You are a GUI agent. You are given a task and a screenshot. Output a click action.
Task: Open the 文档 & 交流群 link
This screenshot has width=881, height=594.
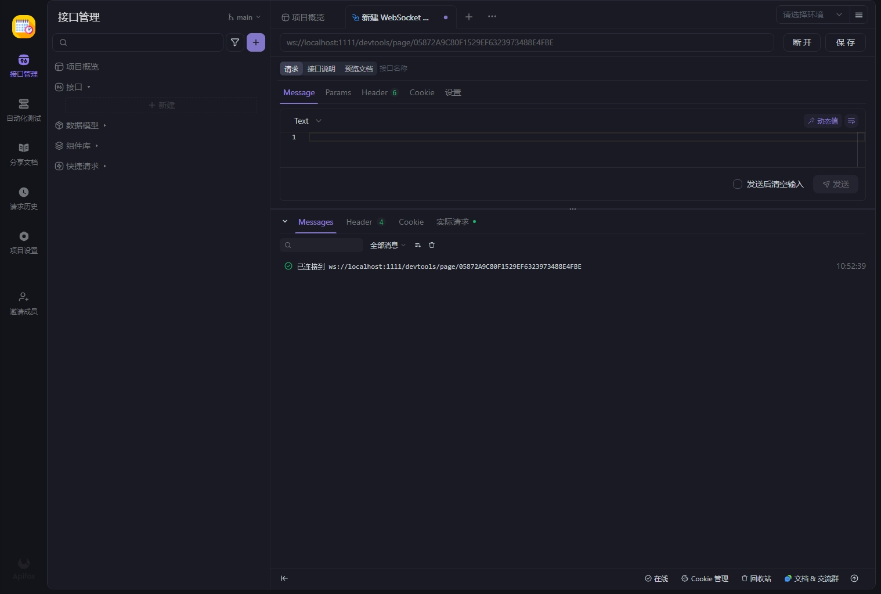811,578
